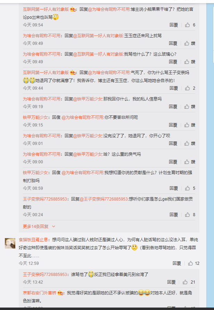The width and height of the screenshot is (214, 310).
Task: Toggle like on the 09:15 comment
Action: pos(190,125)
